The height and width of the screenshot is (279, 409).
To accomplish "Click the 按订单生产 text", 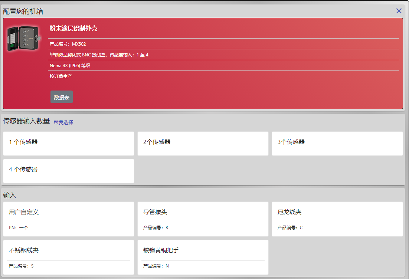I will 61,76.
